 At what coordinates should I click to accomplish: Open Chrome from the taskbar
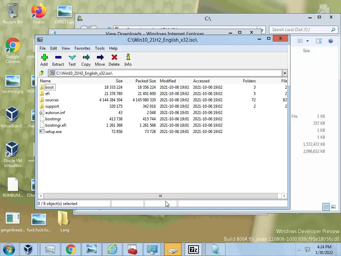(71, 249)
